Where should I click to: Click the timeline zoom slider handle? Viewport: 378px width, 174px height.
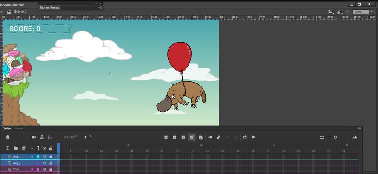click(x=335, y=137)
